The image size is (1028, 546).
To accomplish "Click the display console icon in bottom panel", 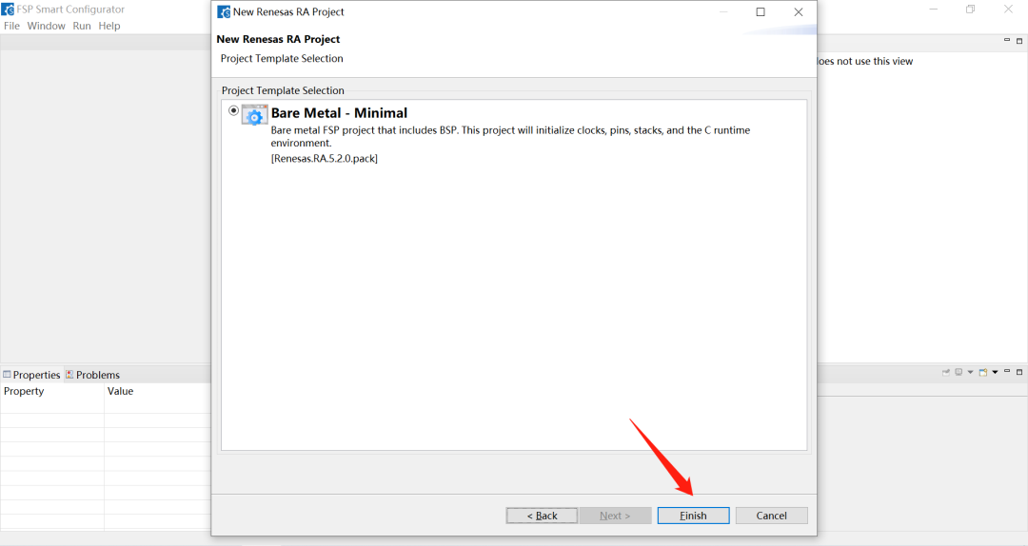I will tap(959, 372).
